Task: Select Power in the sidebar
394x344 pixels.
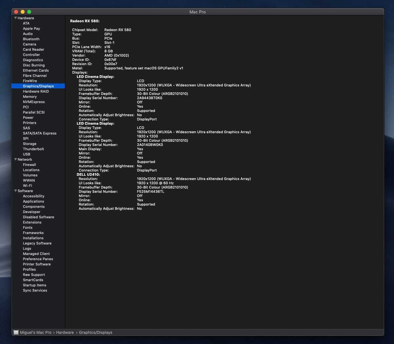Action: [x=28, y=118]
